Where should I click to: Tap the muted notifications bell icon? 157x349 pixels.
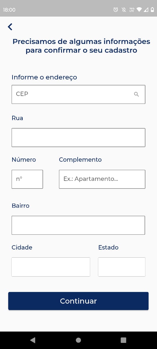click(124, 10)
